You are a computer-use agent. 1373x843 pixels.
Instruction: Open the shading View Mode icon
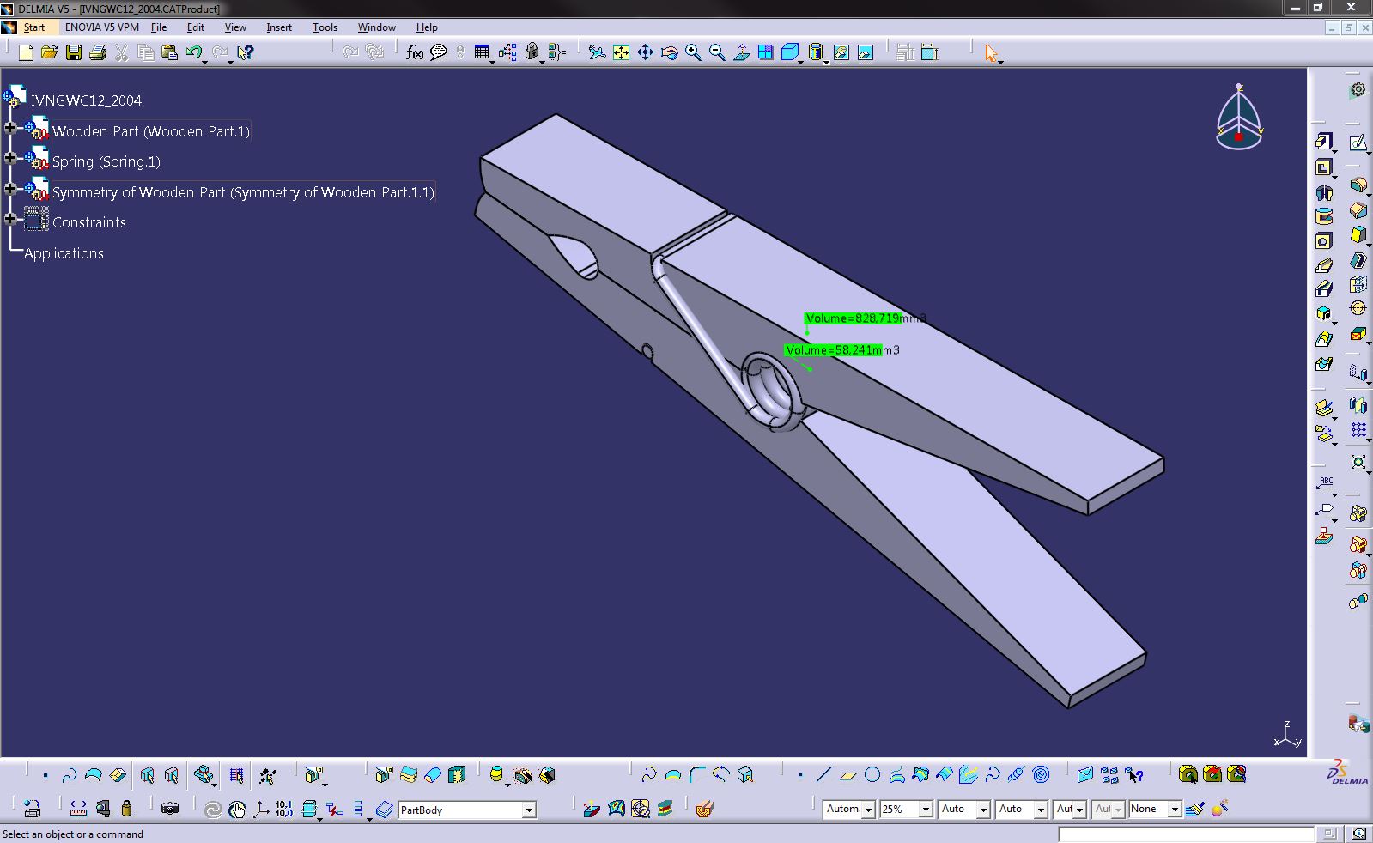point(816,52)
